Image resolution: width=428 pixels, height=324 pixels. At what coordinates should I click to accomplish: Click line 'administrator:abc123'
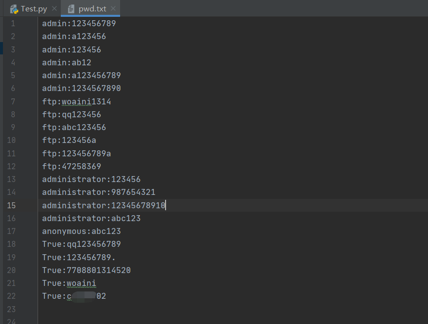pos(91,218)
